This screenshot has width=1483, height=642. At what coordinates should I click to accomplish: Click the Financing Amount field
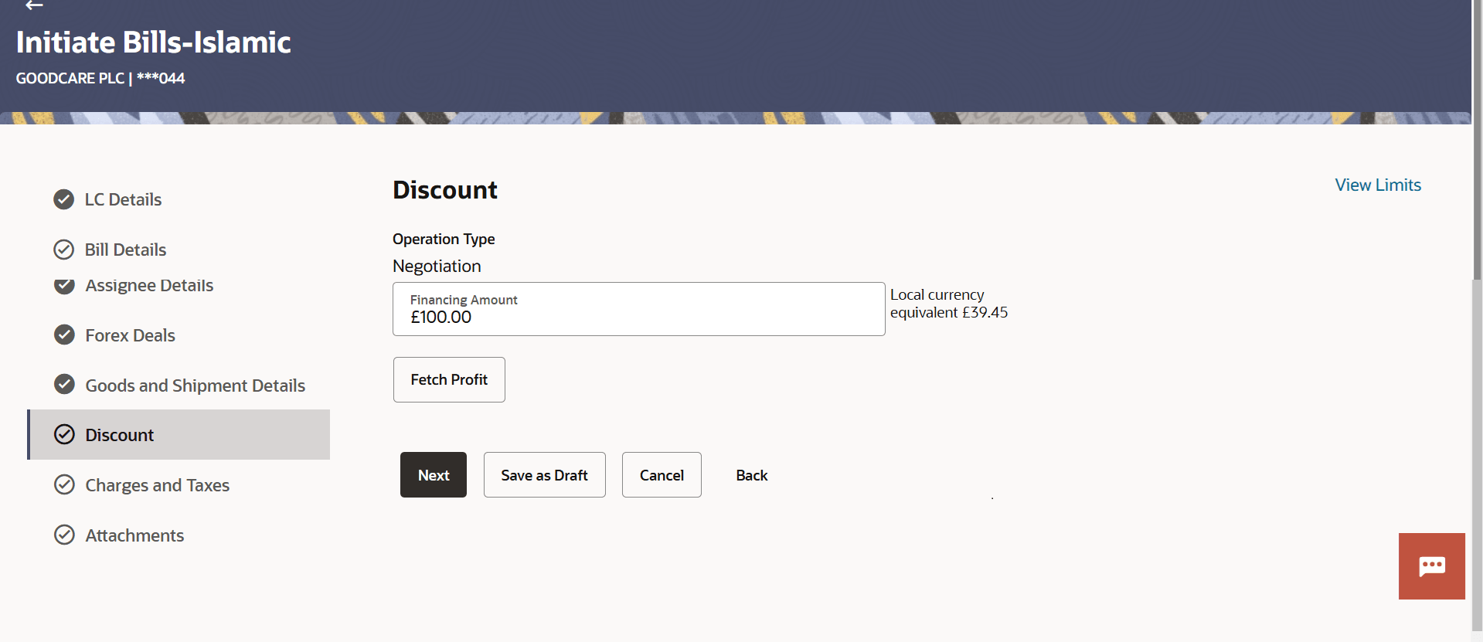click(x=639, y=309)
